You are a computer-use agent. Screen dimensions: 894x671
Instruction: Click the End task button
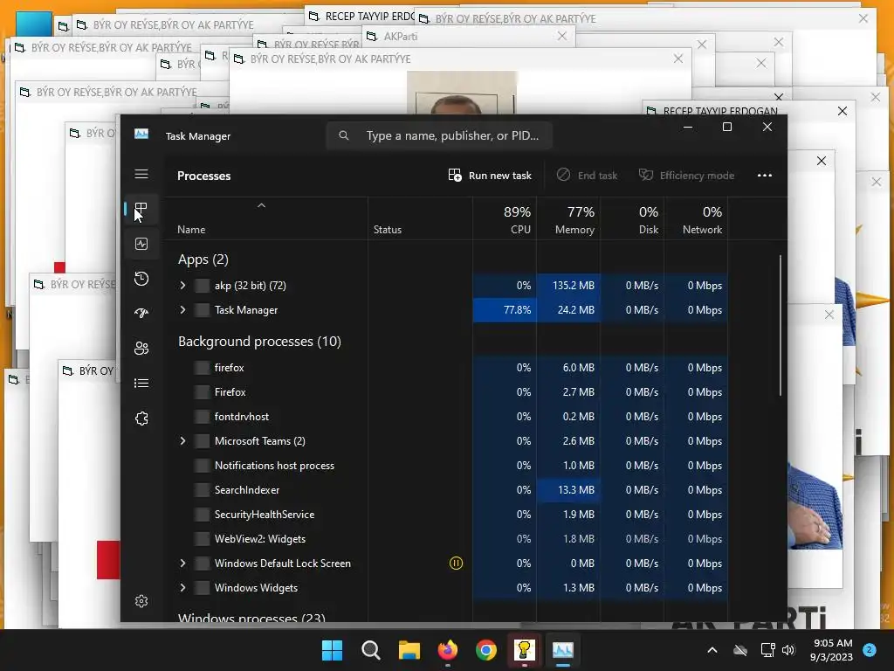[x=588, y=175]
